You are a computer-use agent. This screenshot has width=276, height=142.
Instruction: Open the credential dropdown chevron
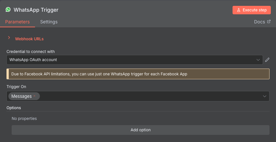(x=258, y=60)
